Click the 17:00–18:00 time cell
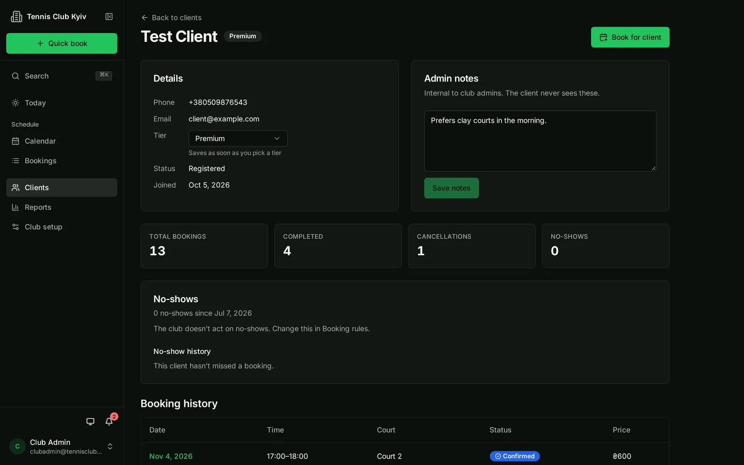This screenshot has height=465, width=744. pyautogui.click(x=287, y=456)
